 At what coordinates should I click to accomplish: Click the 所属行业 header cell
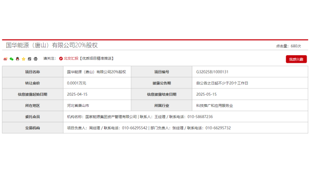point(161,105)
